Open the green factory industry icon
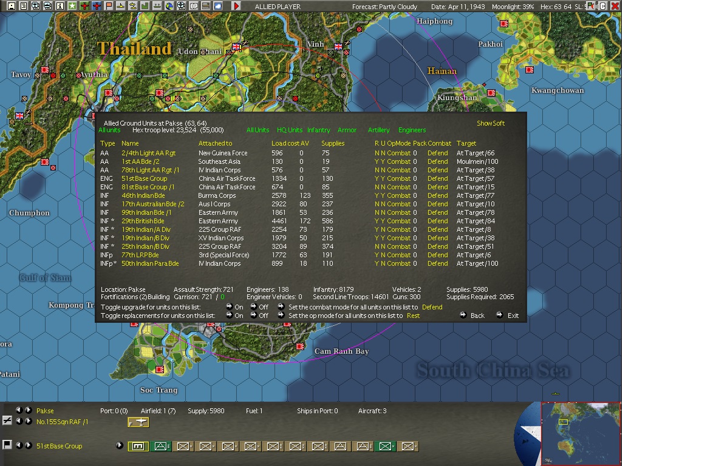Viewport: 702px width, 466px height. [145, 6]
